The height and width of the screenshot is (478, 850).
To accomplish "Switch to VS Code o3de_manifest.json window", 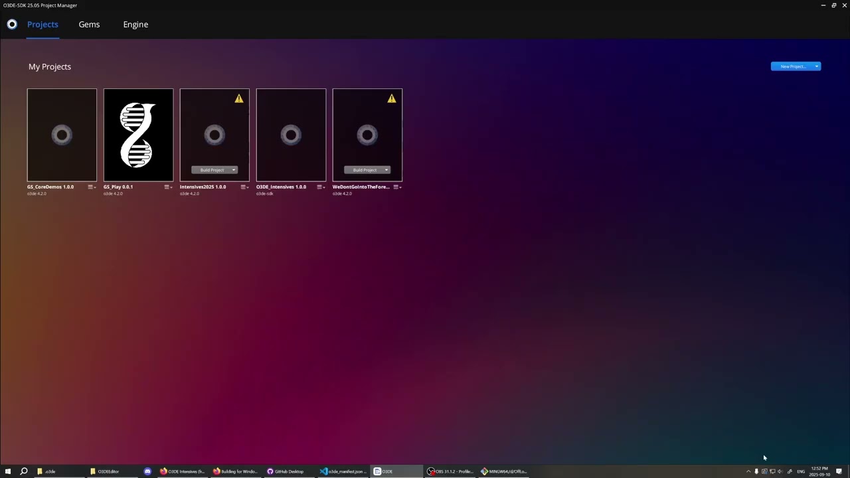I will [343, 471].
